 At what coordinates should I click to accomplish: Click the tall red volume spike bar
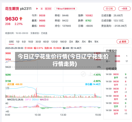pyautogui.click(x=36, y=93)
